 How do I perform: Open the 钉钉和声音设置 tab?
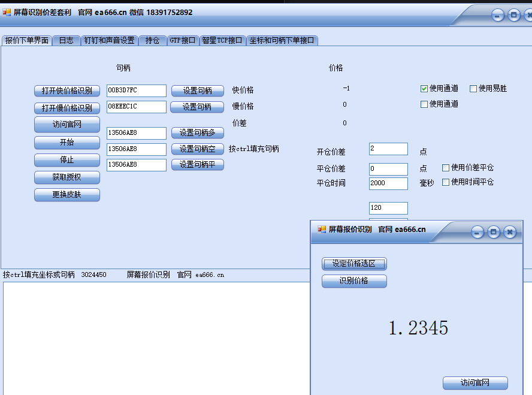click(109, 41)
